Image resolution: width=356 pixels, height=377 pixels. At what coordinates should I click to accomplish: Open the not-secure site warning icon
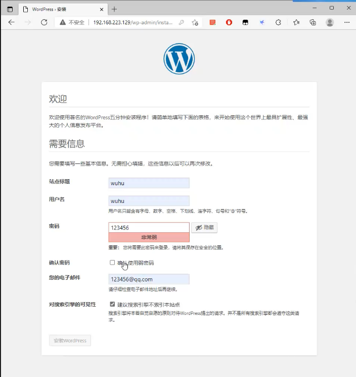[x=63, y=22]
